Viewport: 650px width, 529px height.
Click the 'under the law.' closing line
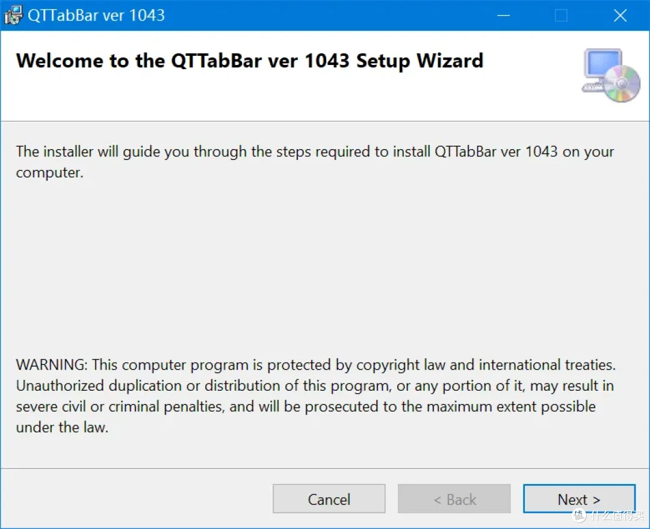(x=62, y=427)
